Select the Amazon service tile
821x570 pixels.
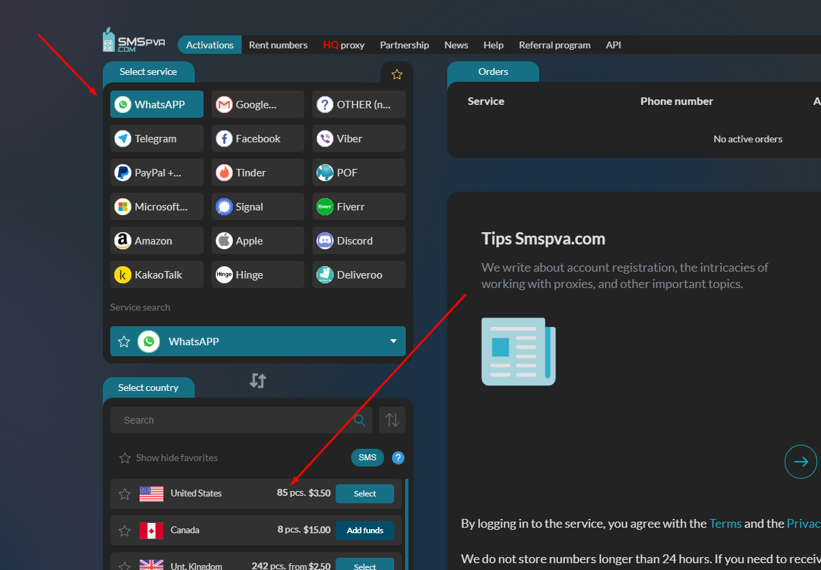tap(157, 240)
